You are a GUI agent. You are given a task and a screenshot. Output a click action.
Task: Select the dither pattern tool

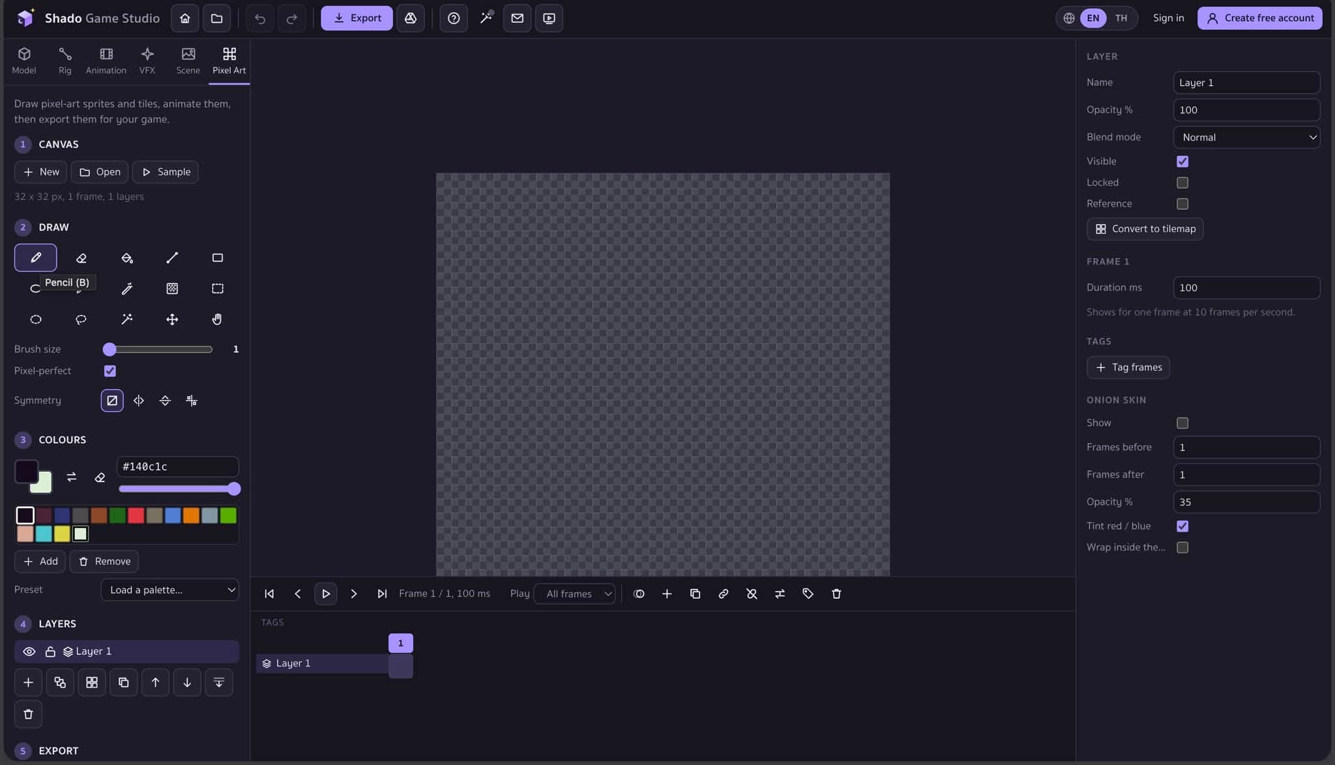tap(172, 289)
